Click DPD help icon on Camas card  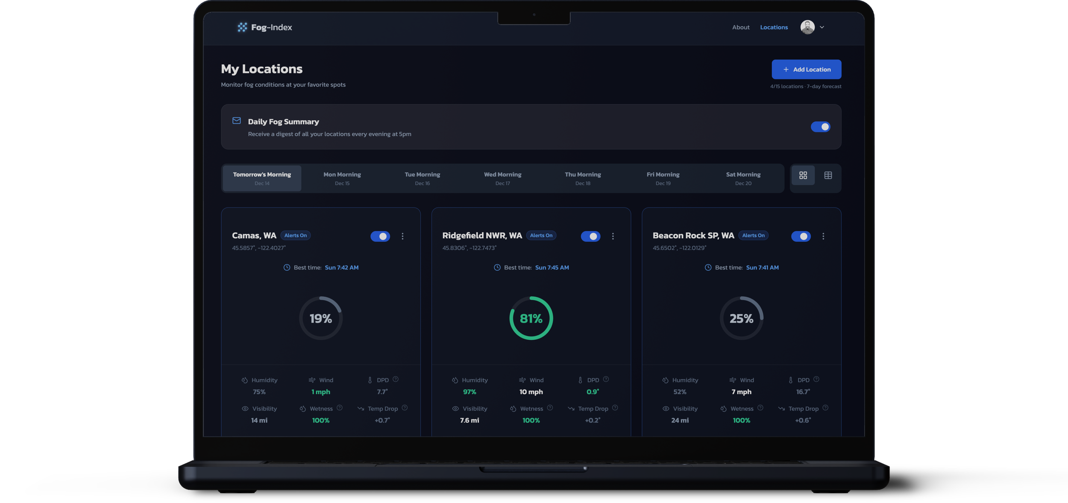(x=396, y=379)
